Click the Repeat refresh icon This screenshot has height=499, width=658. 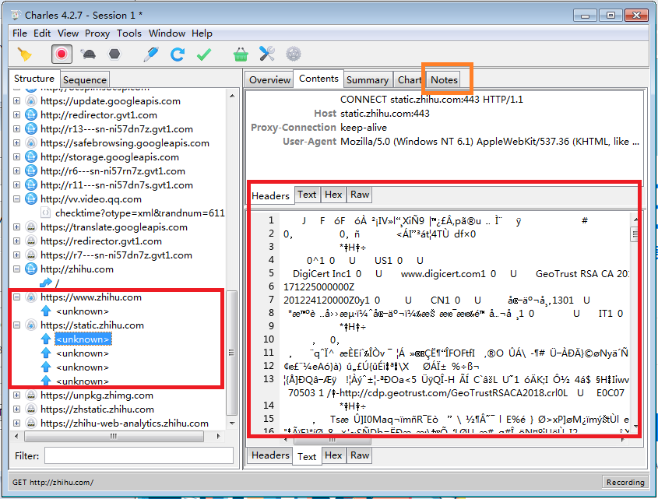pos(177,54)
